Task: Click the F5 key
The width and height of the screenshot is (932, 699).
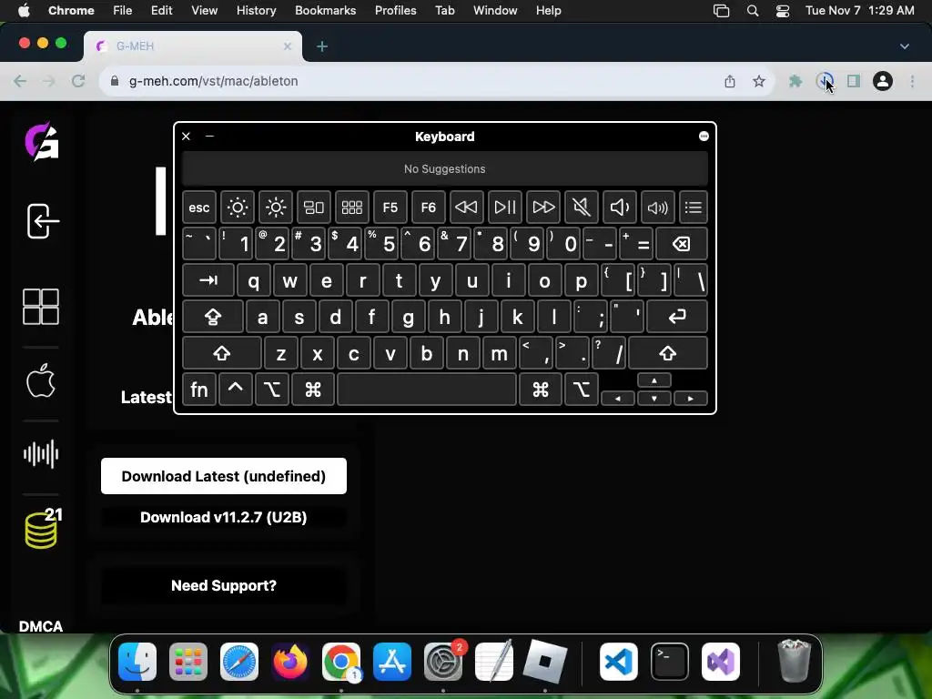Action: pyautogui.click(x=390, y=208)
